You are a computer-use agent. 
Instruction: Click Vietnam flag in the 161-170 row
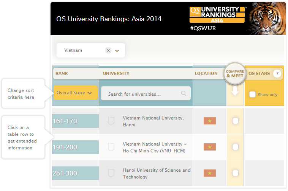[210, 121]
